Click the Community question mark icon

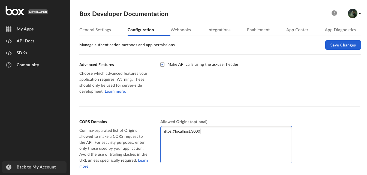9,65
